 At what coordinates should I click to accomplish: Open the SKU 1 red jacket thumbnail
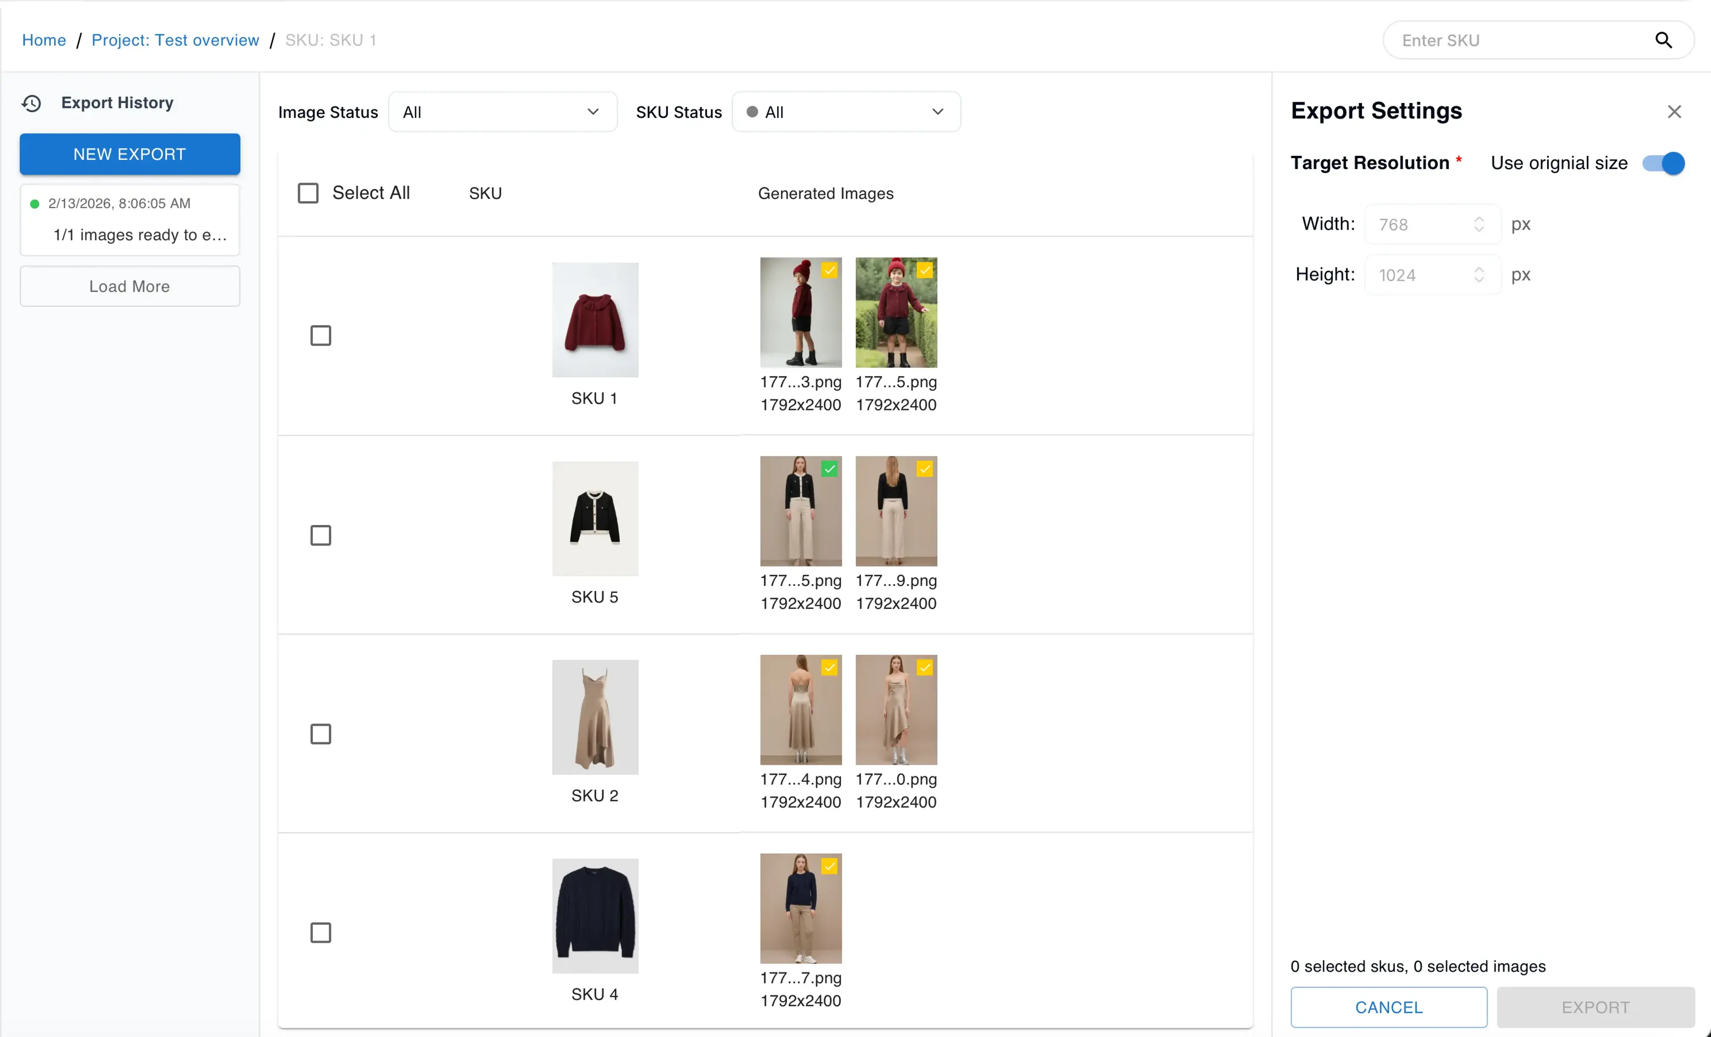[x=595, y=320]
